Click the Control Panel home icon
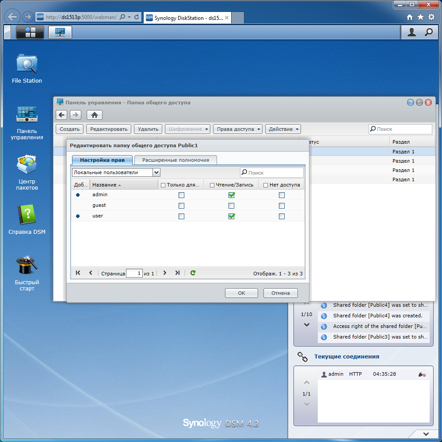 pyautogui.click(x=95, y=115)
